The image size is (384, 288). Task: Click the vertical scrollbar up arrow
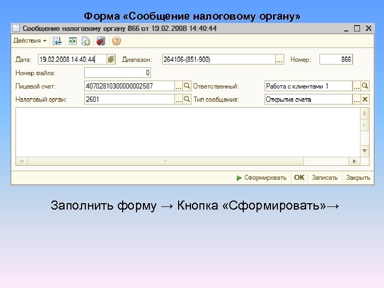[364, 113]
